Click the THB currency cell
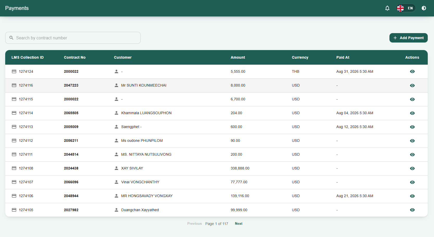This screenshot has height=237, width=434. 295,71
